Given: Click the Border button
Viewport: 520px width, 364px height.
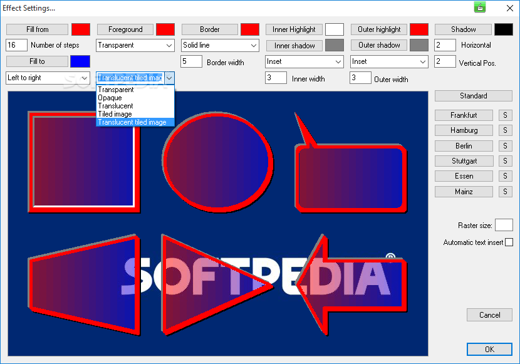Looking at the screenshot, I should pyautogui.click(x=210, y=29).
